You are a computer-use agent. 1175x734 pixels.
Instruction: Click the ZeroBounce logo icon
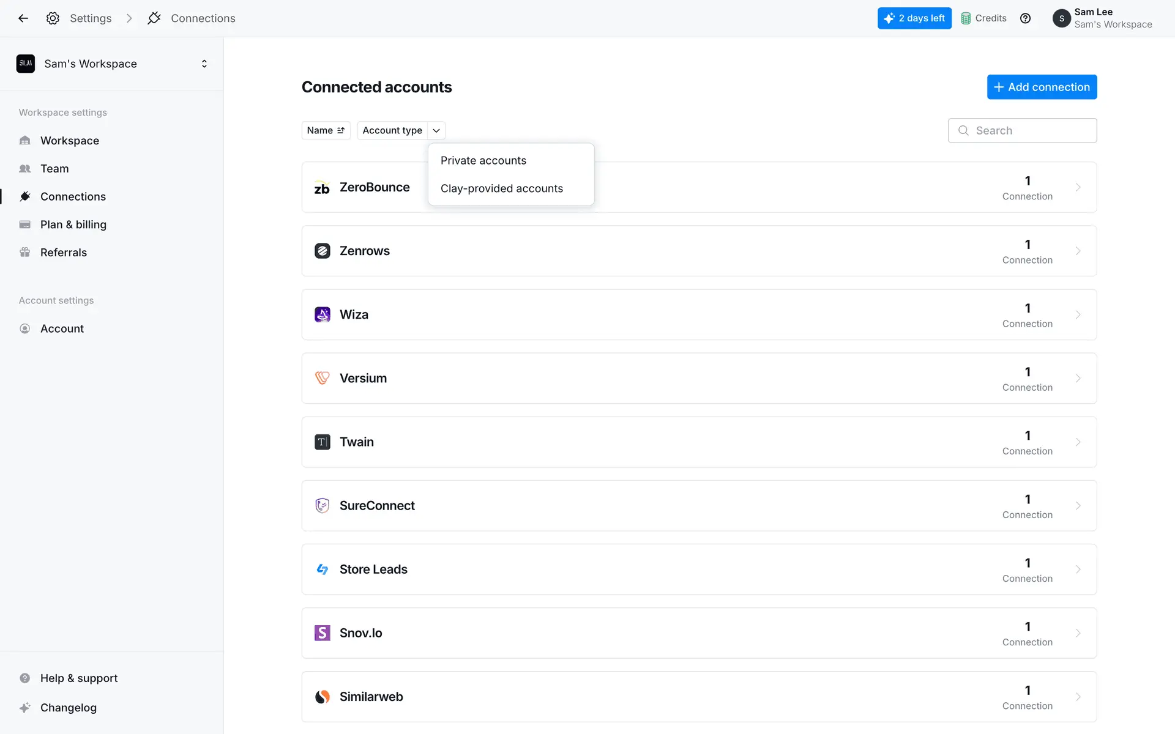click(x=322, y=188)
